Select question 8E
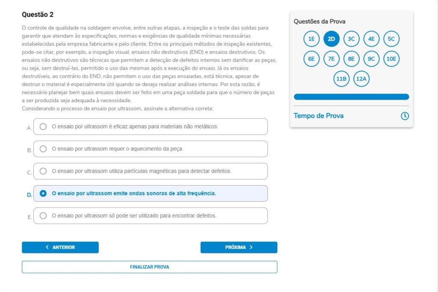The height and width of the screenshot is (292, 438). point(351,59)
